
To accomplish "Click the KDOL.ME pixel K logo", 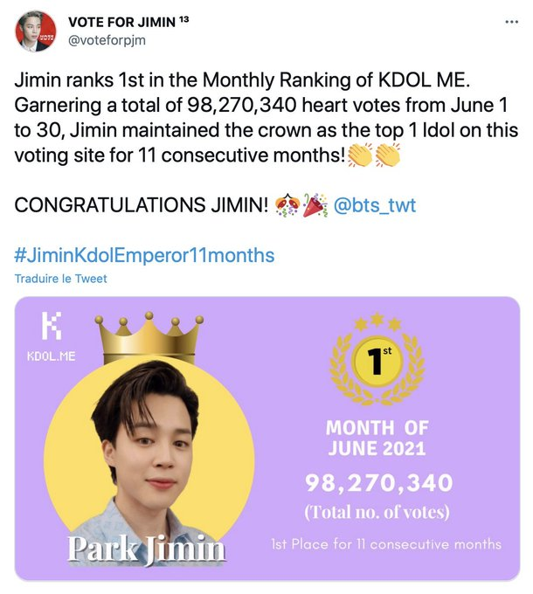I will click(52, 326).
